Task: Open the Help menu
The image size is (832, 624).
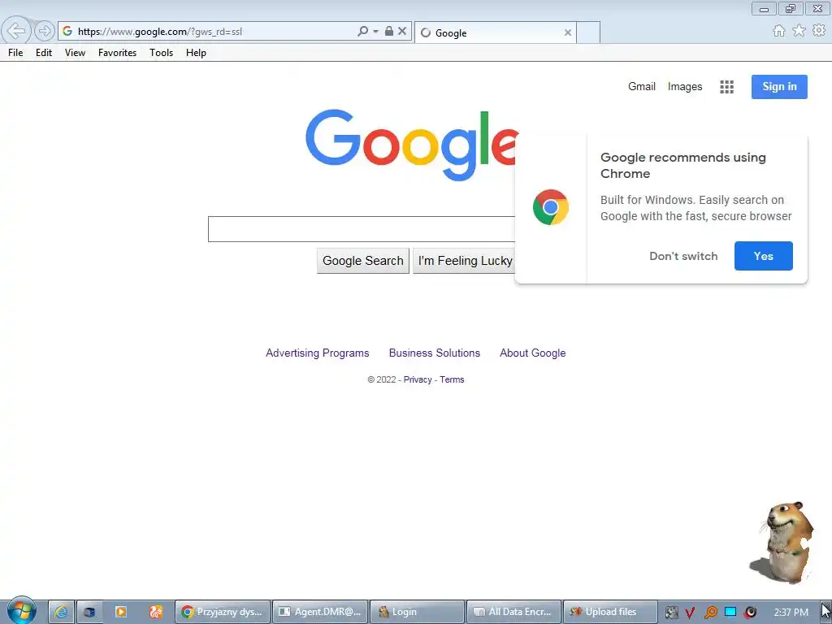Action: 196,53
